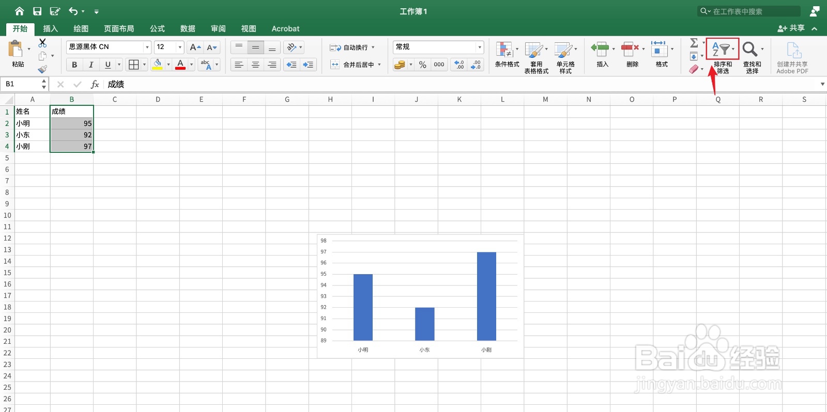Image resolution: width=827 pixels, height=412 pixels.
Task: Apply center horizontal alignment icon
Action: click(x=255, y=65)
